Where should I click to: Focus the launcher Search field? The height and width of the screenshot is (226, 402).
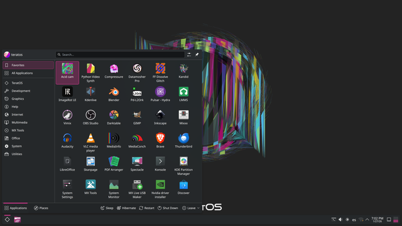(120, 55)
